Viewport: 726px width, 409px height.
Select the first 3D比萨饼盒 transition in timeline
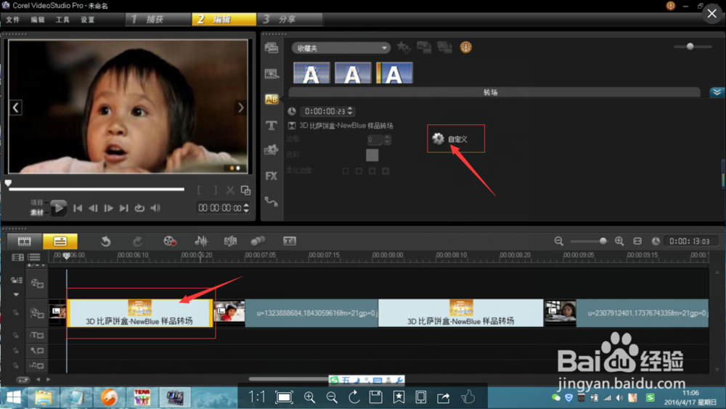pyautogui.click(x=140, y=313)
